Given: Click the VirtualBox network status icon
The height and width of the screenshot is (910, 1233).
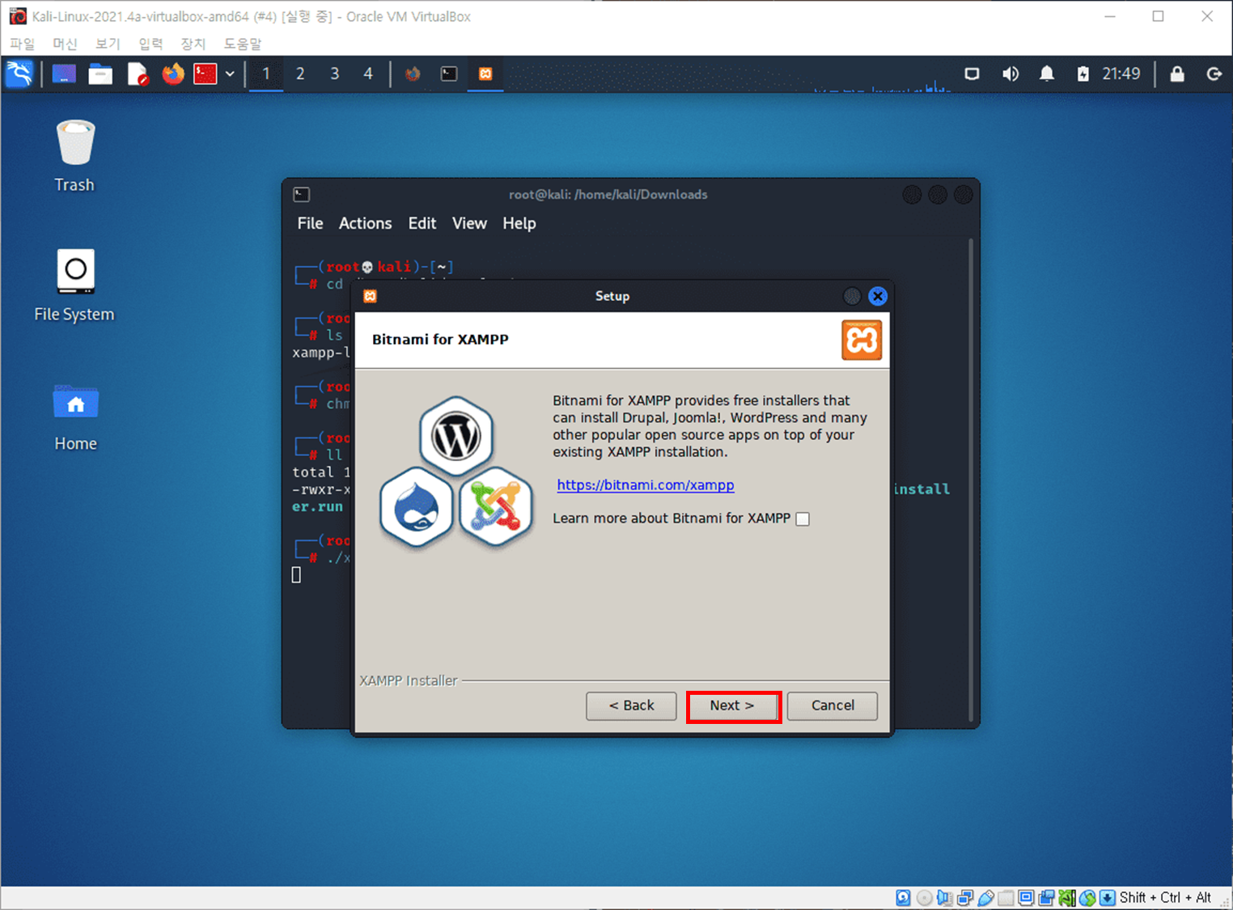Looking at the screenshot, I should click(966, 897).
